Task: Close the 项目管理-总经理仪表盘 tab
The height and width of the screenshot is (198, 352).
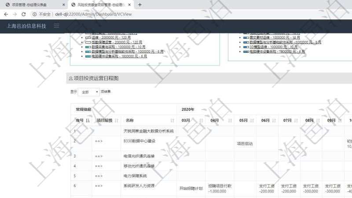Action: (x=63, y=5)
